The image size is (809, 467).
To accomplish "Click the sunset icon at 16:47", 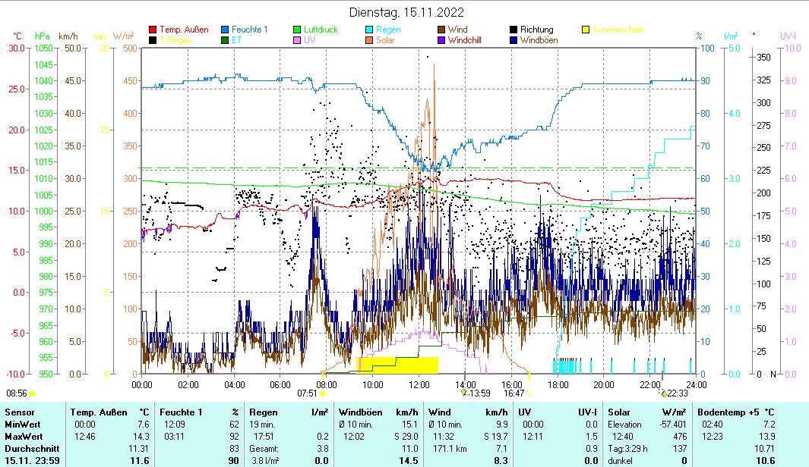I will pyautogui.click(x=529, y=393).
